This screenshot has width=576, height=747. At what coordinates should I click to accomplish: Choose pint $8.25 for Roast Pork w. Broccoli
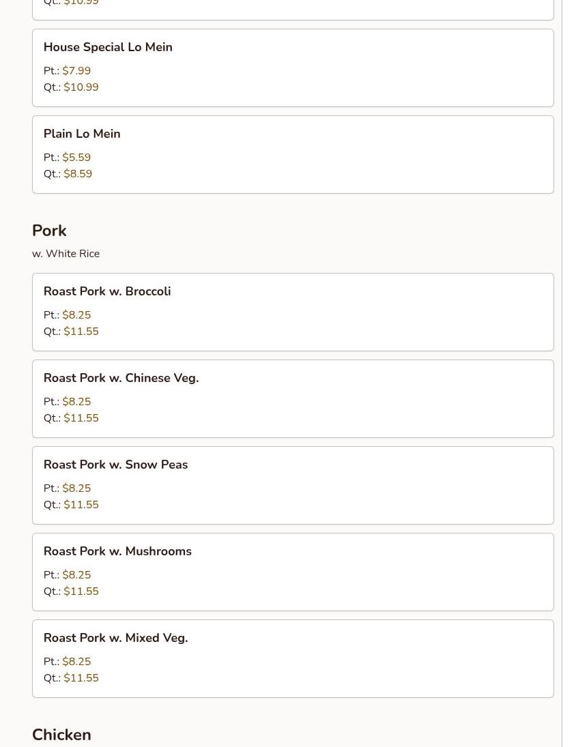tap(76, 315)
